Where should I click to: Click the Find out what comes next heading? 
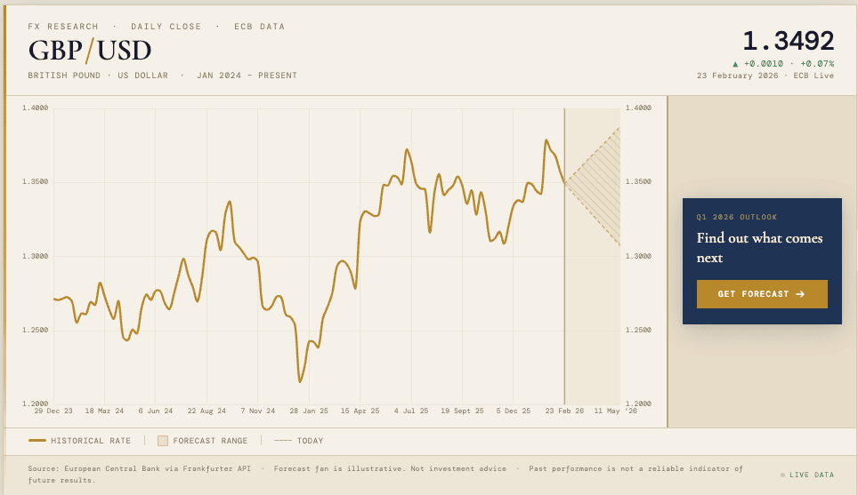[759, 248]
